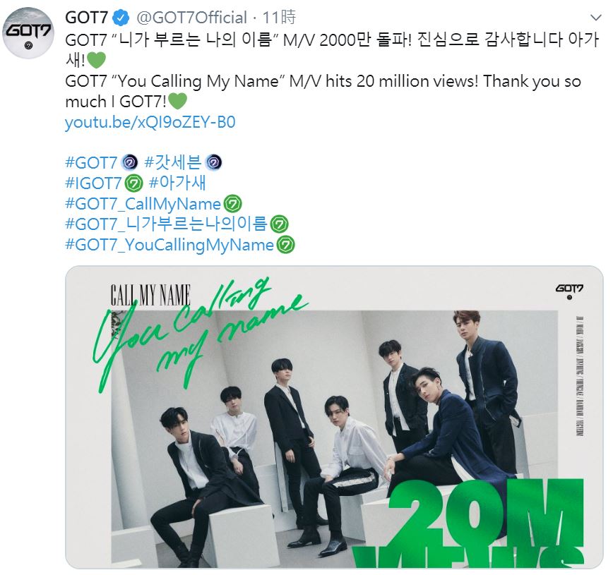Select the #갓세븐 hashtag
This screenshot has height=575, width=613.
click(173, 162)
